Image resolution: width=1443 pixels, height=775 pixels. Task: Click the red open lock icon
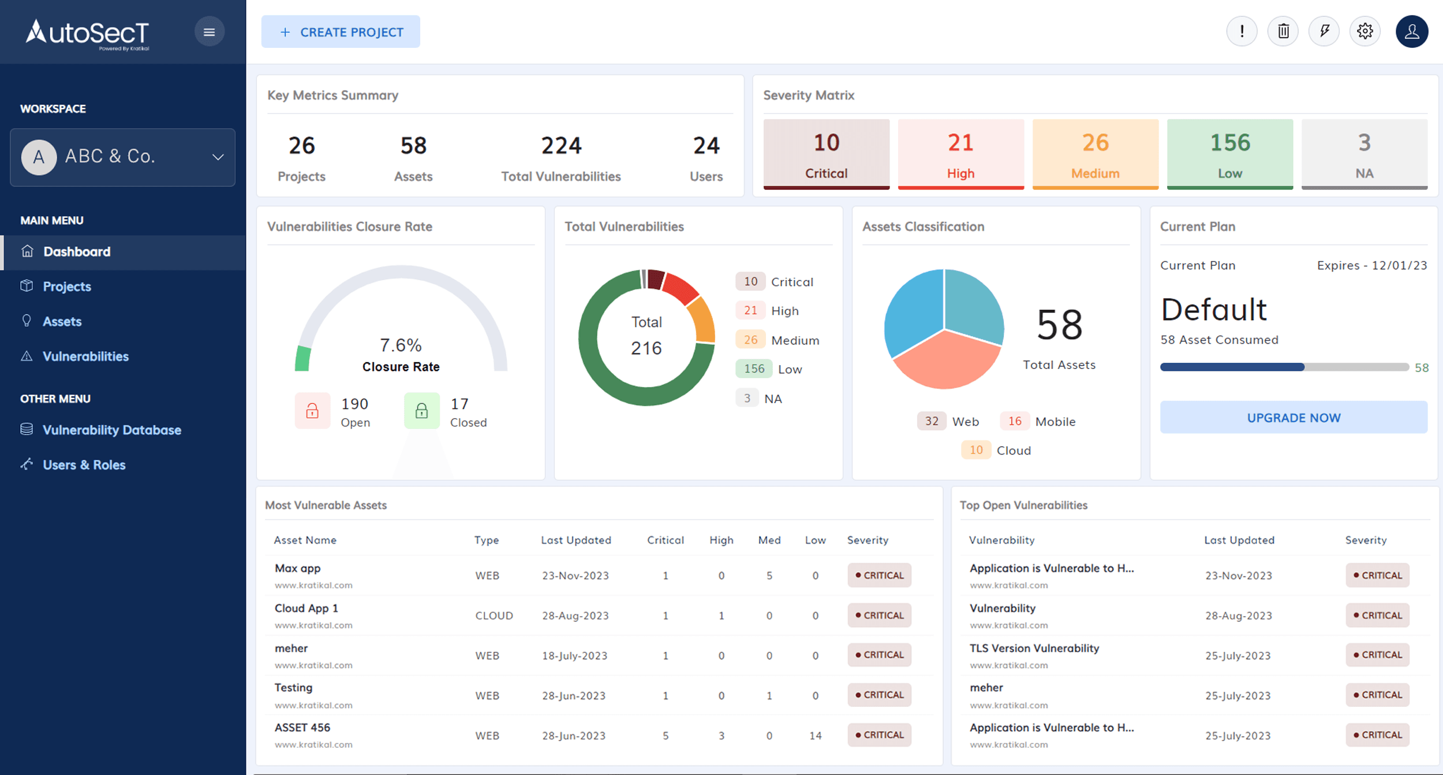point(312,411)
